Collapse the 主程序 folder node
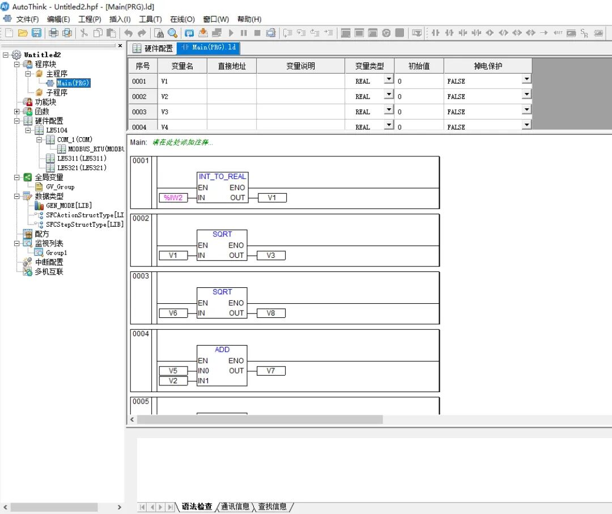 [28, 74]
